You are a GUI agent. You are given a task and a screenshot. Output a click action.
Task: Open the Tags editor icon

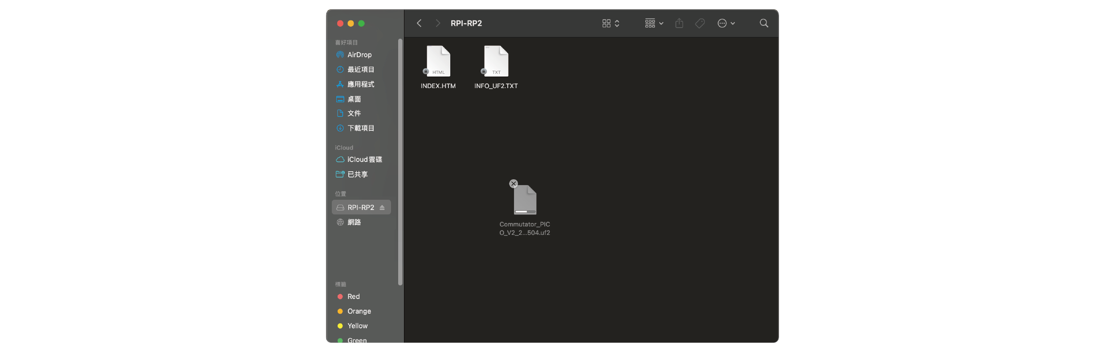click(700, 23)
